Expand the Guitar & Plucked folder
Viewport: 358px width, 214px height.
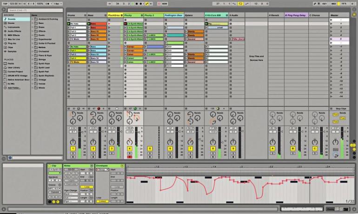33,43
